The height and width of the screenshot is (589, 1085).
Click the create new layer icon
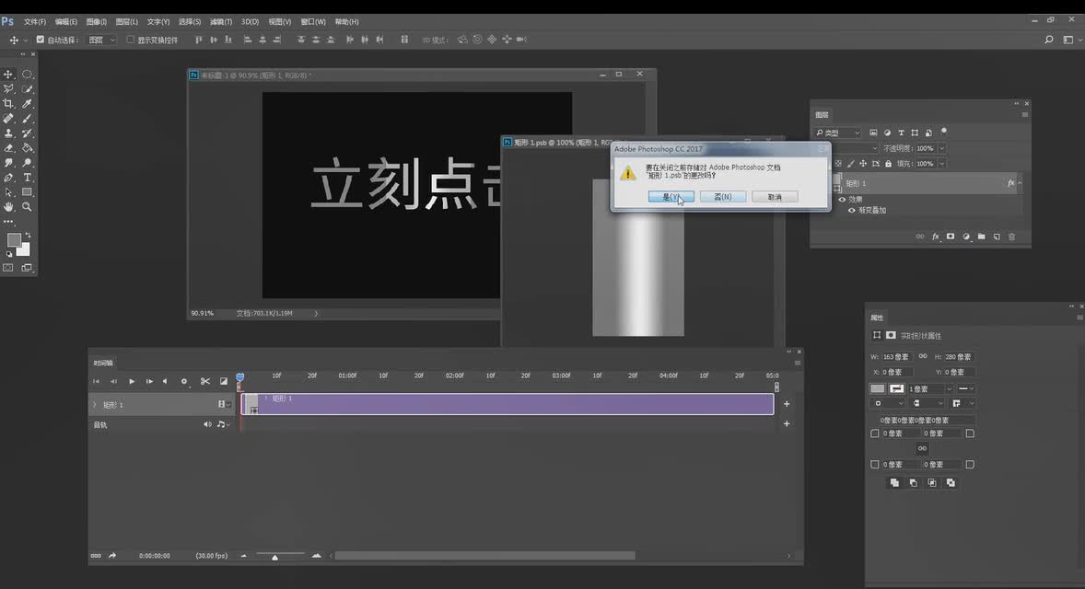(x=997, y=237)
